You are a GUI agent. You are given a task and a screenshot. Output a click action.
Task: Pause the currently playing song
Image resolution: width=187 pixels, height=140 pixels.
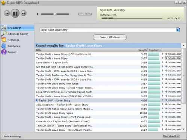15,13
